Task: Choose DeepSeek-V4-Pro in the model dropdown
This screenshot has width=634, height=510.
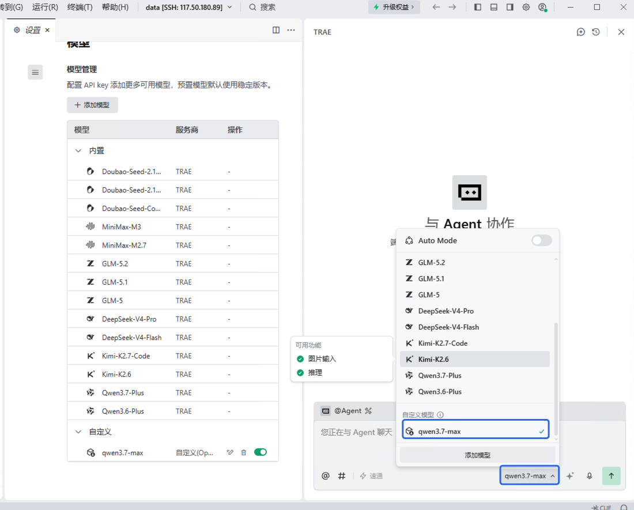Action: [475, 311]
